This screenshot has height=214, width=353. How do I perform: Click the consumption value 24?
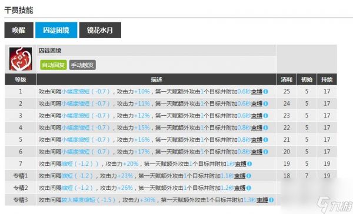click(287, 103)
